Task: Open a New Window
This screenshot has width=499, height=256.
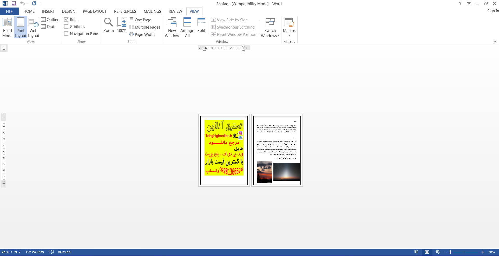Action: (x=172, y=27)
